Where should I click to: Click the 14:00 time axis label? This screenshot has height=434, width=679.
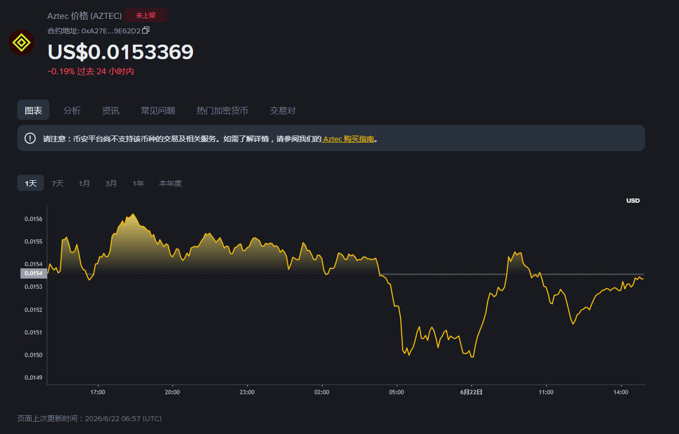621,393
